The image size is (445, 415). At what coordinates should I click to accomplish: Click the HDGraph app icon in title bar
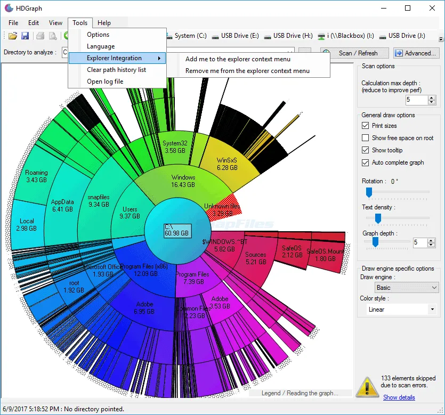[x=9, y=8]
